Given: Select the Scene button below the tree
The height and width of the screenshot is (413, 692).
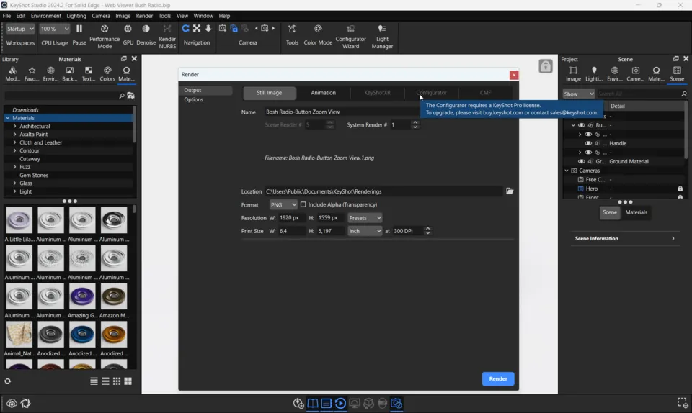Looking at the screenshot, I should click(x=610, y=212).
